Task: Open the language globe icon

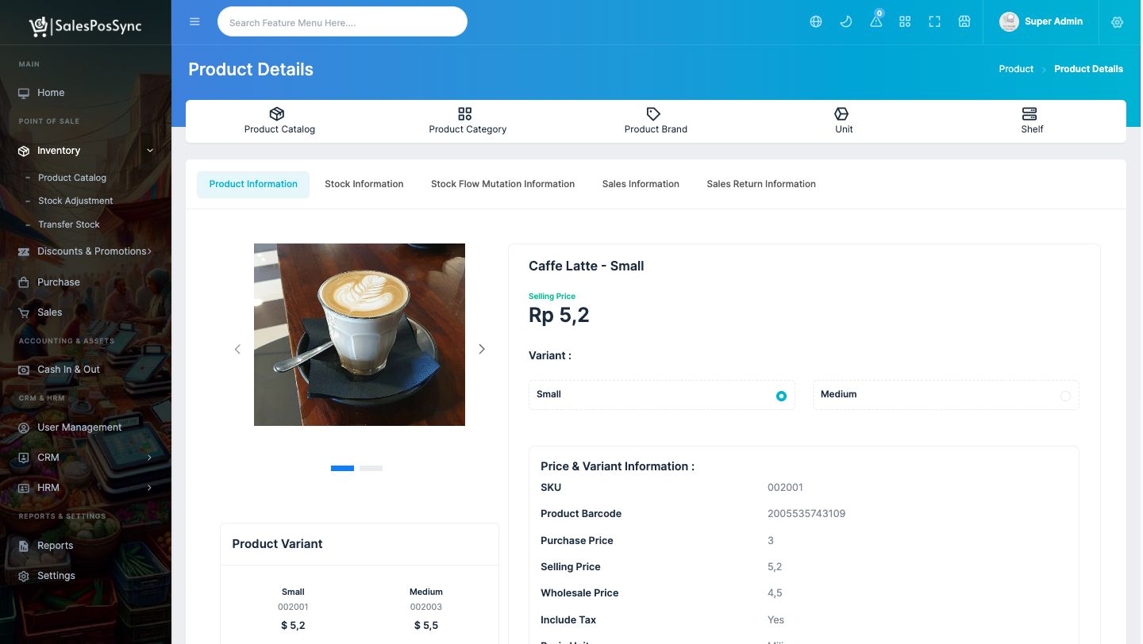Action: 816,22
